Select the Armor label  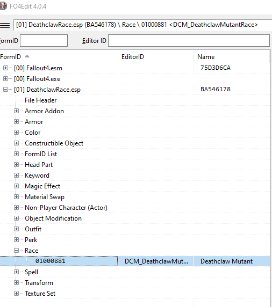[x=34, y=122]
